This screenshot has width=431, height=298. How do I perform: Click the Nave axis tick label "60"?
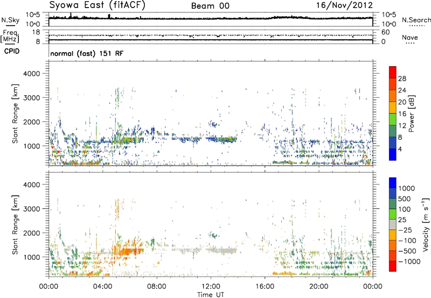[385, 32]
